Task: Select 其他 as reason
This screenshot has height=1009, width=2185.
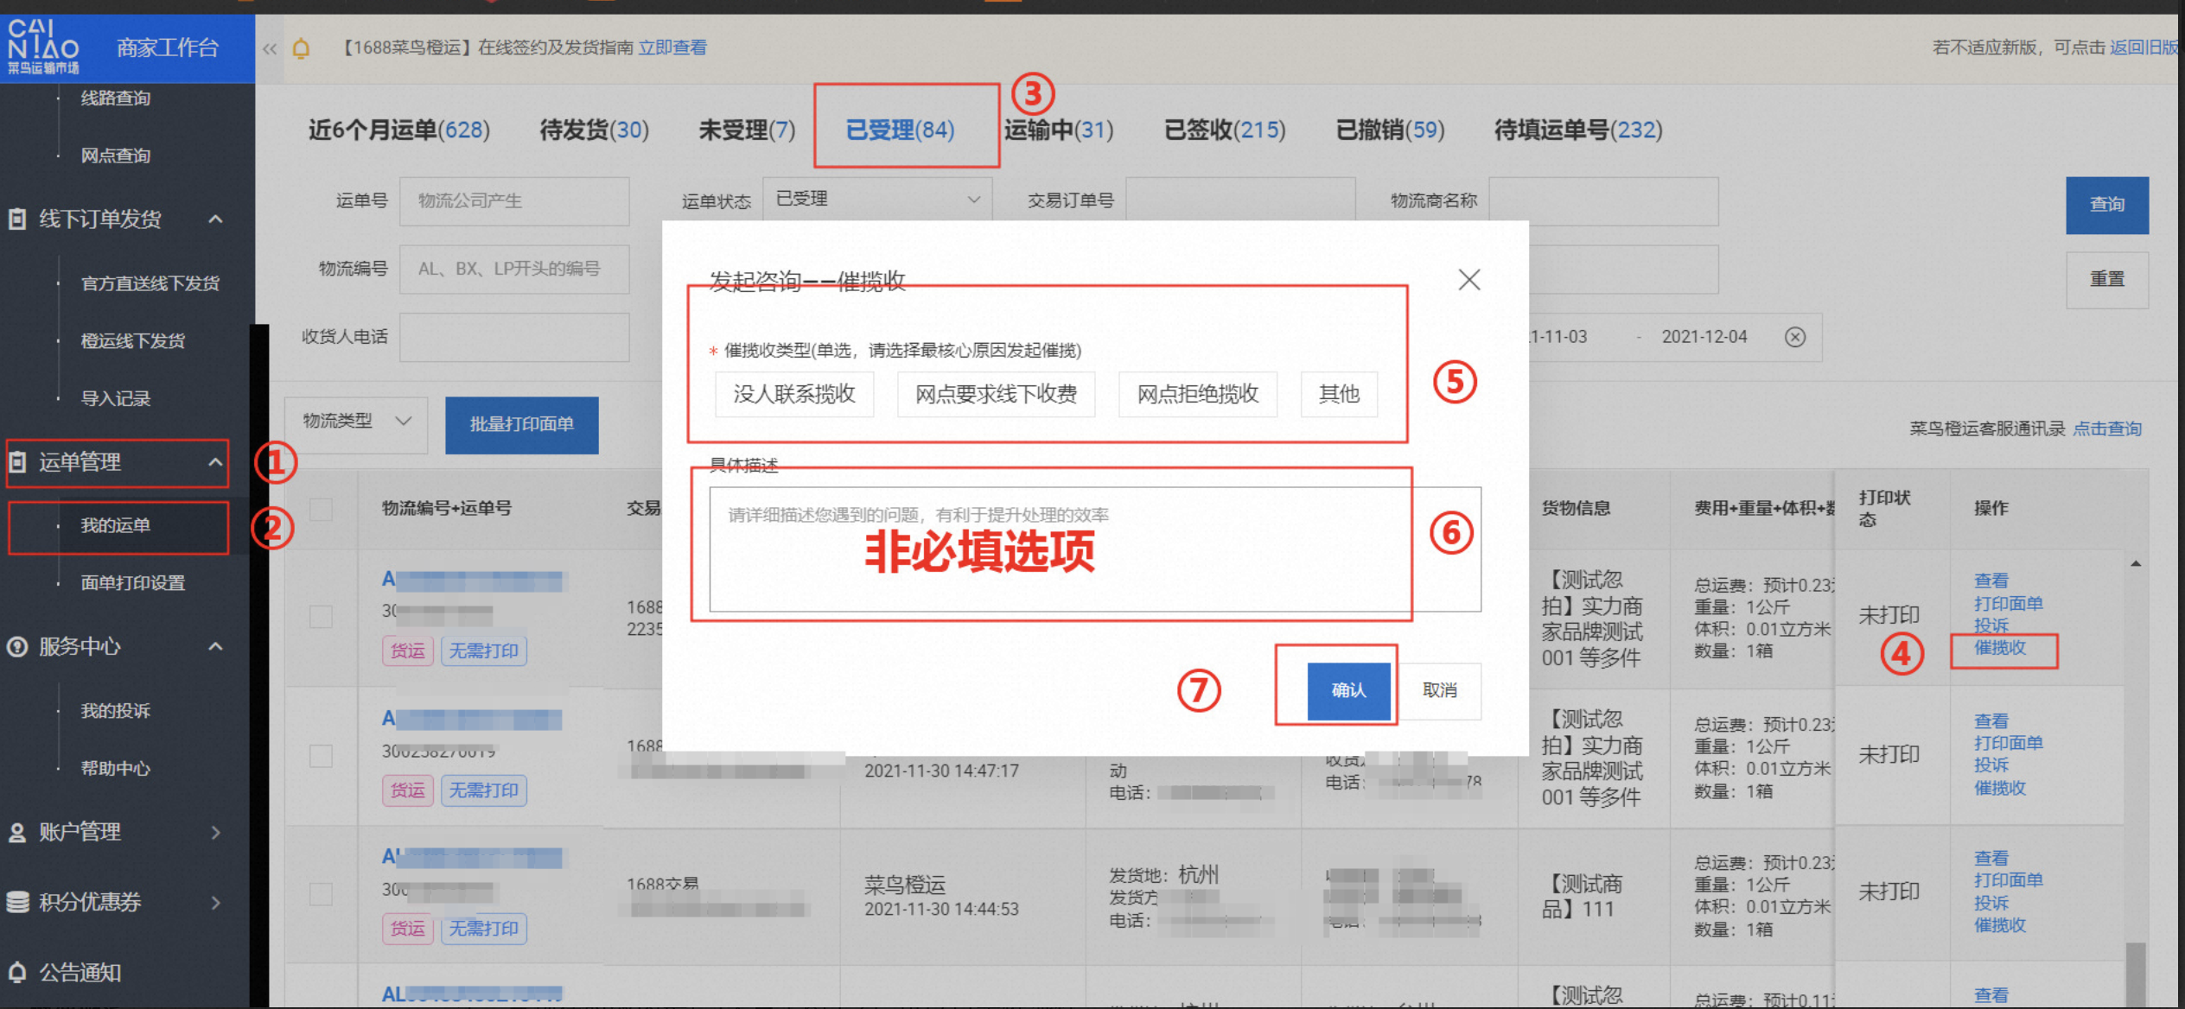Action: [x=1339, y=395]
